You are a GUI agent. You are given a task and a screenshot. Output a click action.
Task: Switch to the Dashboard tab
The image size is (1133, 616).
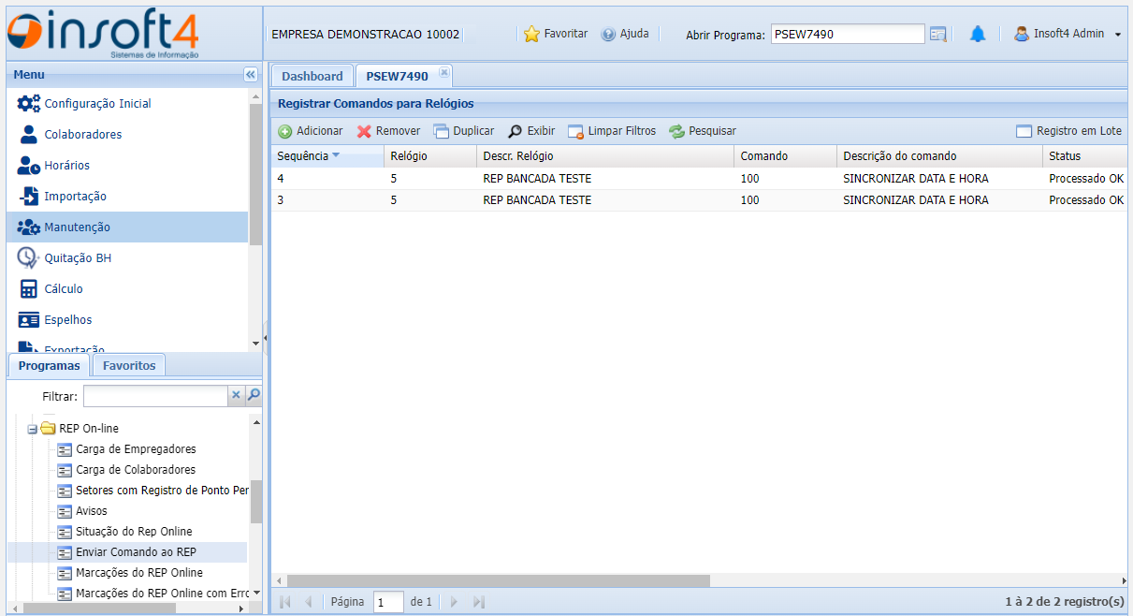[312, 77]
